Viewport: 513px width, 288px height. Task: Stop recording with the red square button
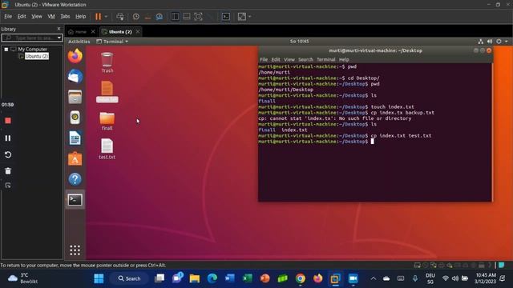coord(8,121)
